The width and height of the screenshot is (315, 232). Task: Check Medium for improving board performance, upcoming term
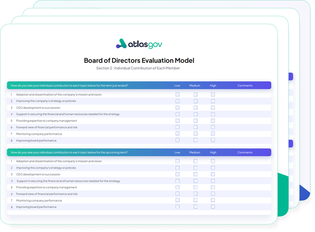click(196, 206)
